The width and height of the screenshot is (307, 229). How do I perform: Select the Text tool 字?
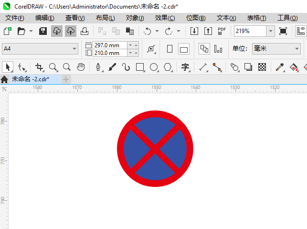(x=185, y=67)
